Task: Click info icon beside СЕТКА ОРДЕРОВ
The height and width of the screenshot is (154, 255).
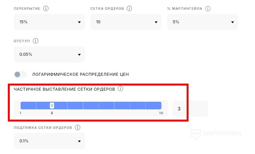Action: [129, 8]
